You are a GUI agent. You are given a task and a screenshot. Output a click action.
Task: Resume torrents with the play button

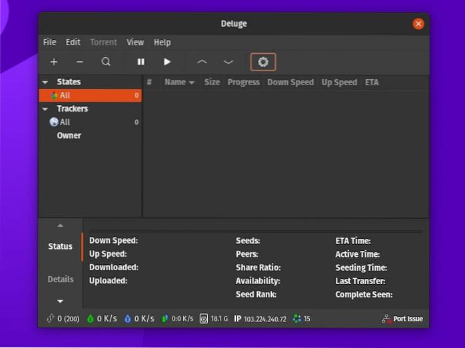point(167,62)
